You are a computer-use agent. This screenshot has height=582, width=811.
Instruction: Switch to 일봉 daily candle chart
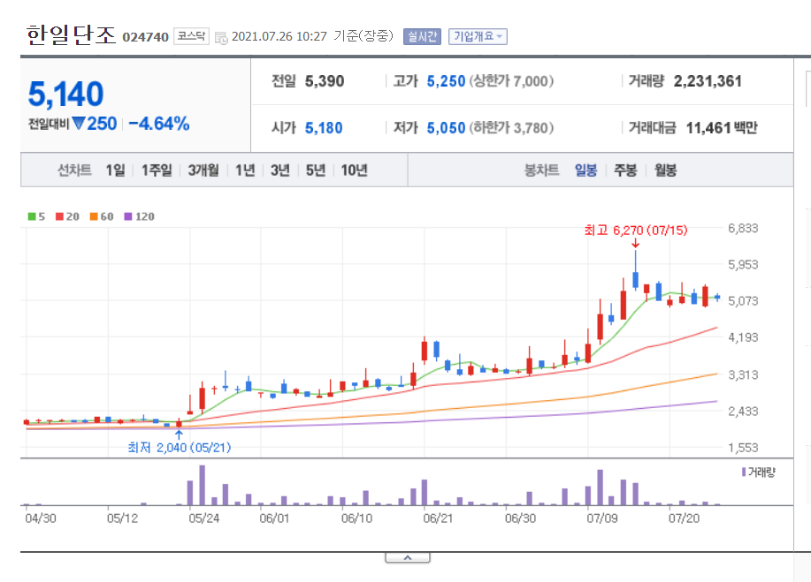pyautogui.click(x=585, y=170)
